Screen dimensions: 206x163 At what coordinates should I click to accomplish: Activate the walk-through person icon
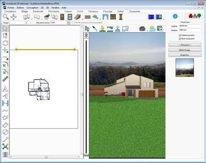coord(103,29)
